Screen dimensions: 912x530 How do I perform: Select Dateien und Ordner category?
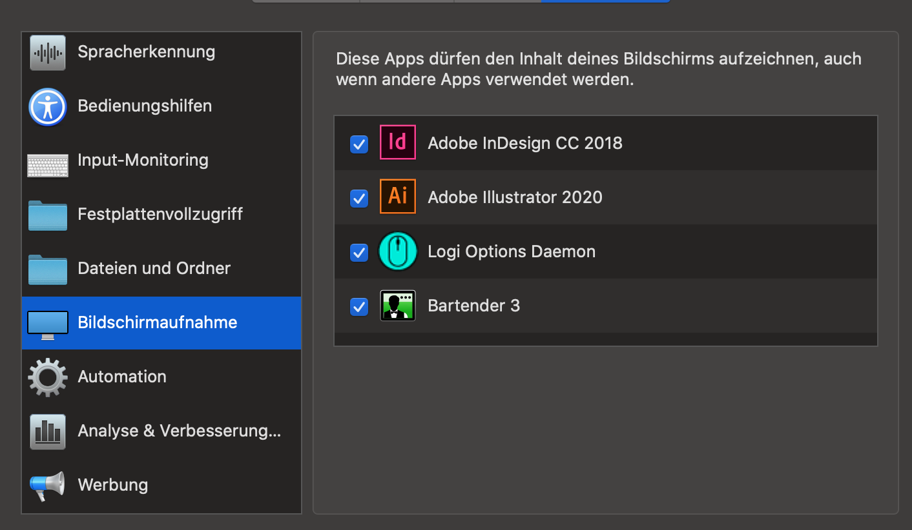(x=161, y=269)
